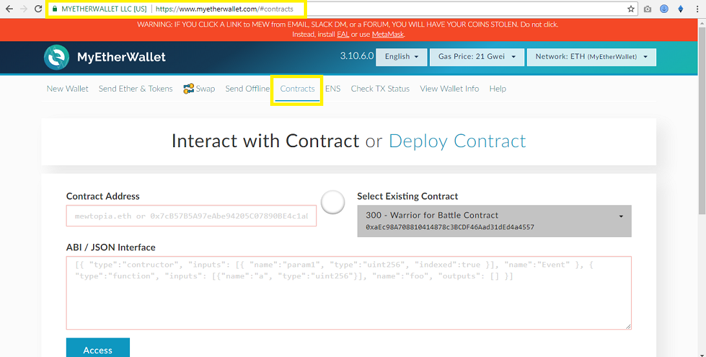Viewport: 706px width, 357px height.
Task: Open the Network ETH dropdown
Action: tap(591, 57)
